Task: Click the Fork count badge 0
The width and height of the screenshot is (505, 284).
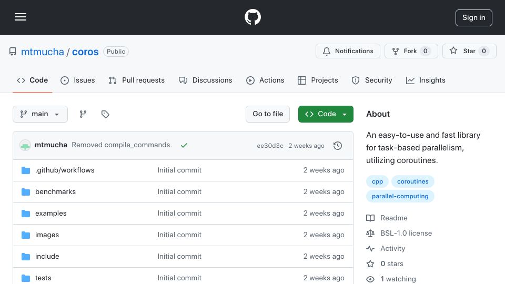Action: click(x=426, y=51)
